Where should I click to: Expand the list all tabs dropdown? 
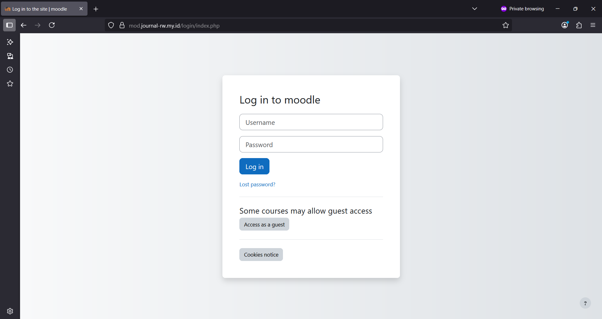pos(474,9)
